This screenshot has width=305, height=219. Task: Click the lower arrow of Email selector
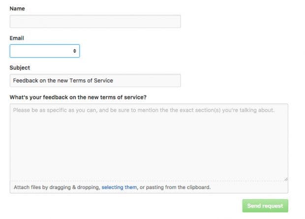(x=74, y=52)
